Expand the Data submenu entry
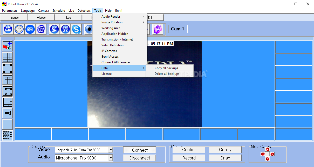314x167 pixels. coord(120,68)
